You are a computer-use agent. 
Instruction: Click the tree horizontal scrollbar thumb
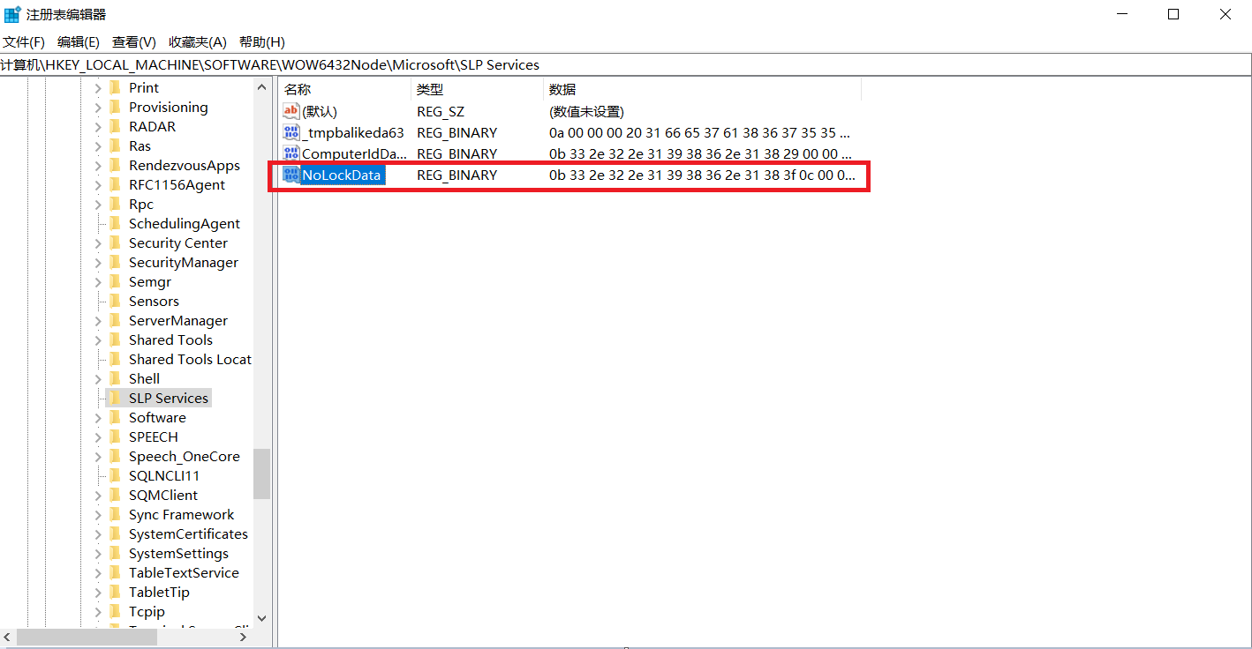[87, 636]
